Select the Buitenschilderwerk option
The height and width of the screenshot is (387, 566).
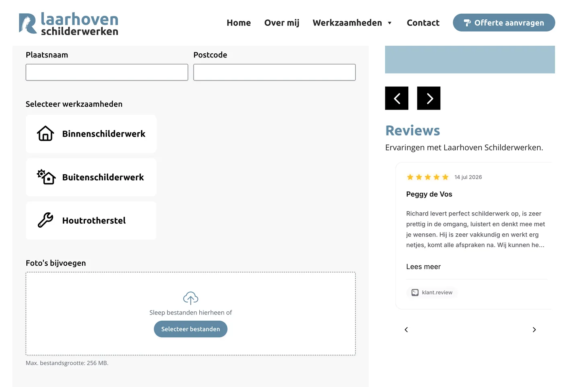91,177
